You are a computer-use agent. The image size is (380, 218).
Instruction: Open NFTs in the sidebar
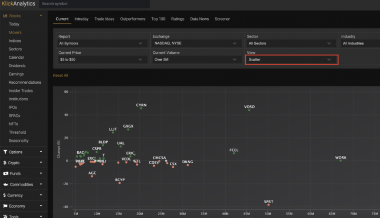click(13, 124)
